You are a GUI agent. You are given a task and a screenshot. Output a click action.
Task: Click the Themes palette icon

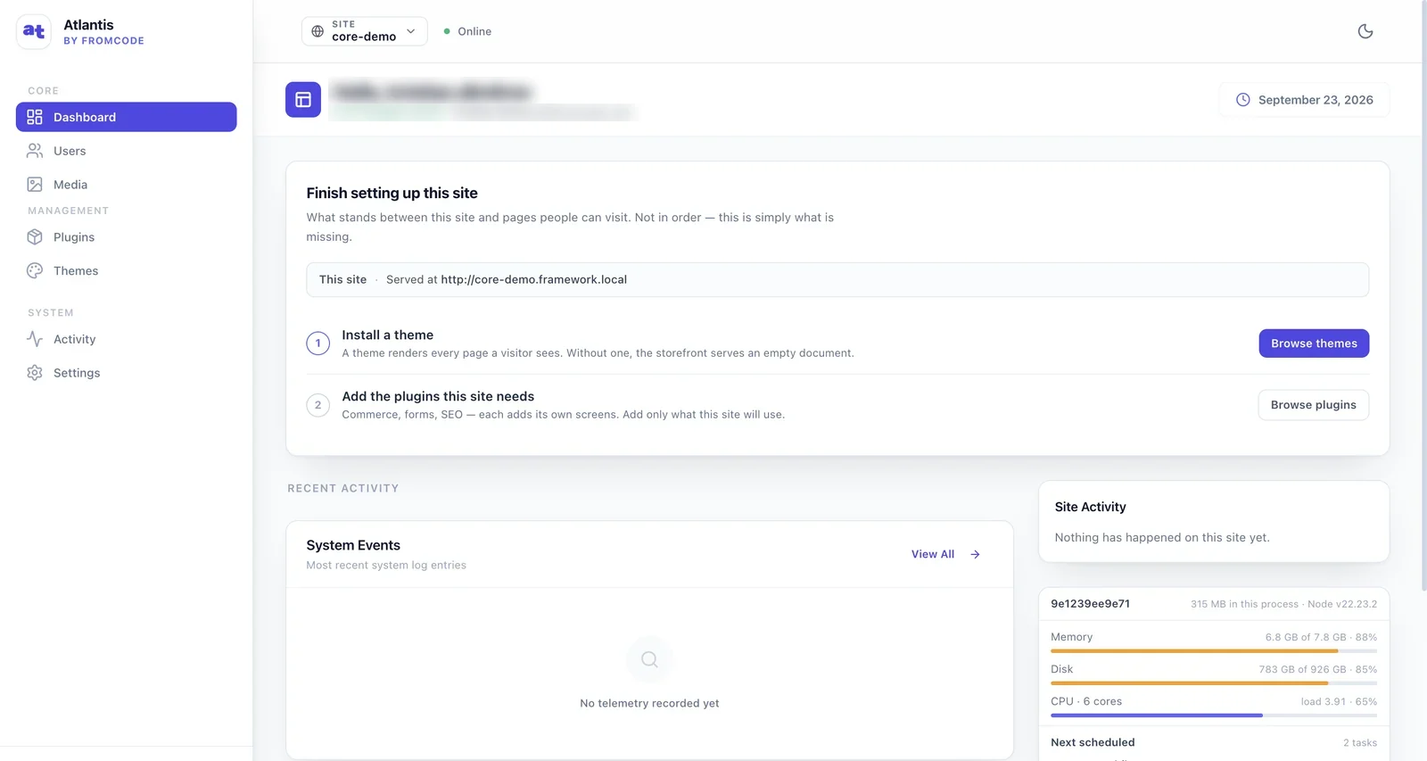click(x=35, y=271)
